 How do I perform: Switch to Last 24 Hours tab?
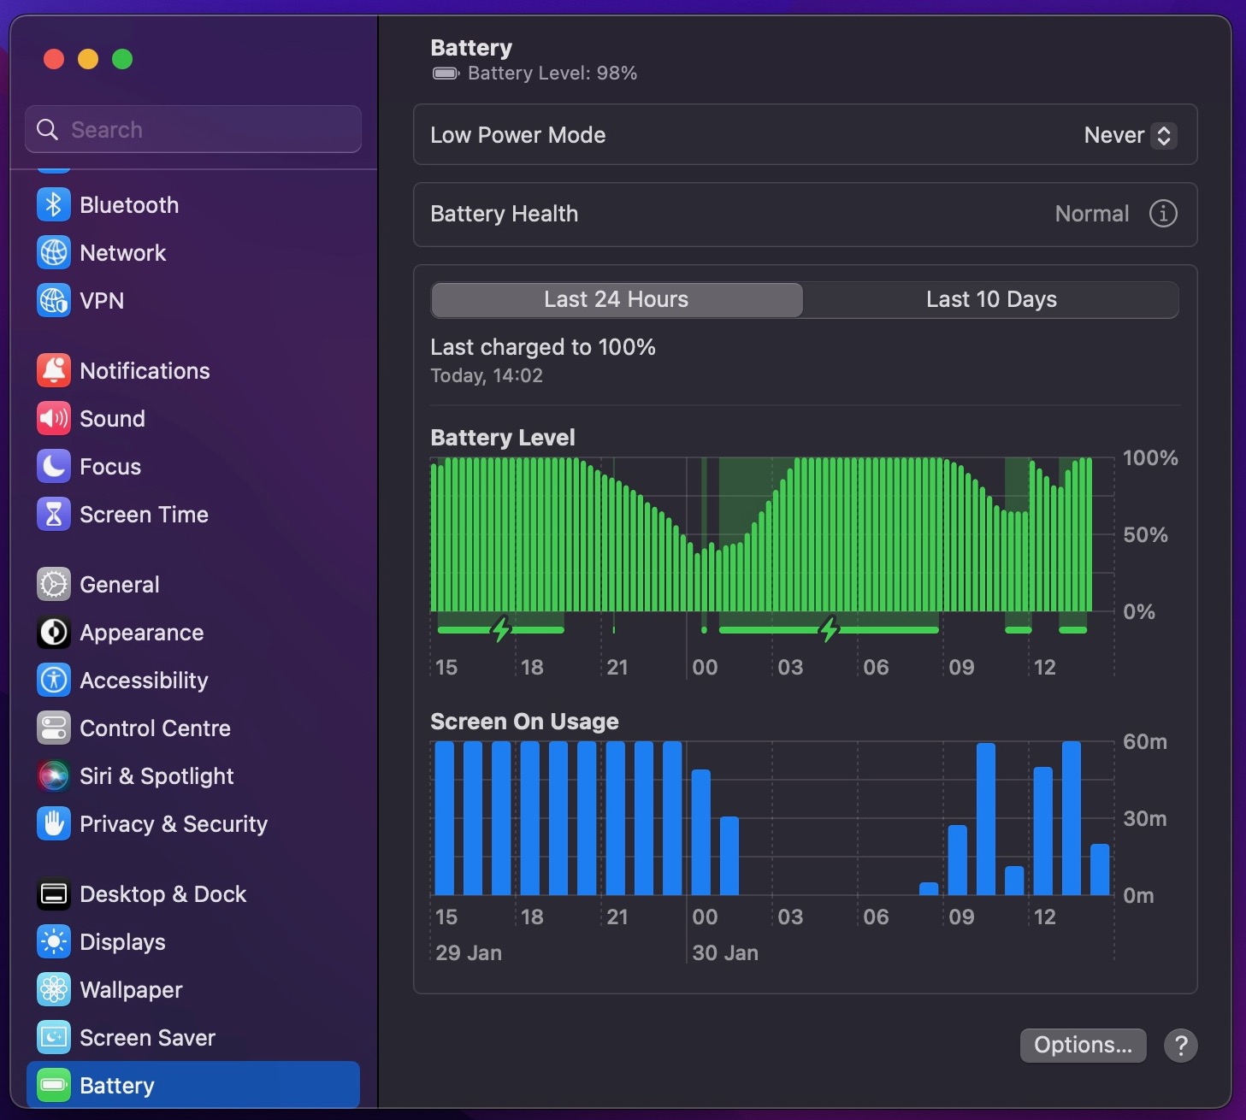617,300
